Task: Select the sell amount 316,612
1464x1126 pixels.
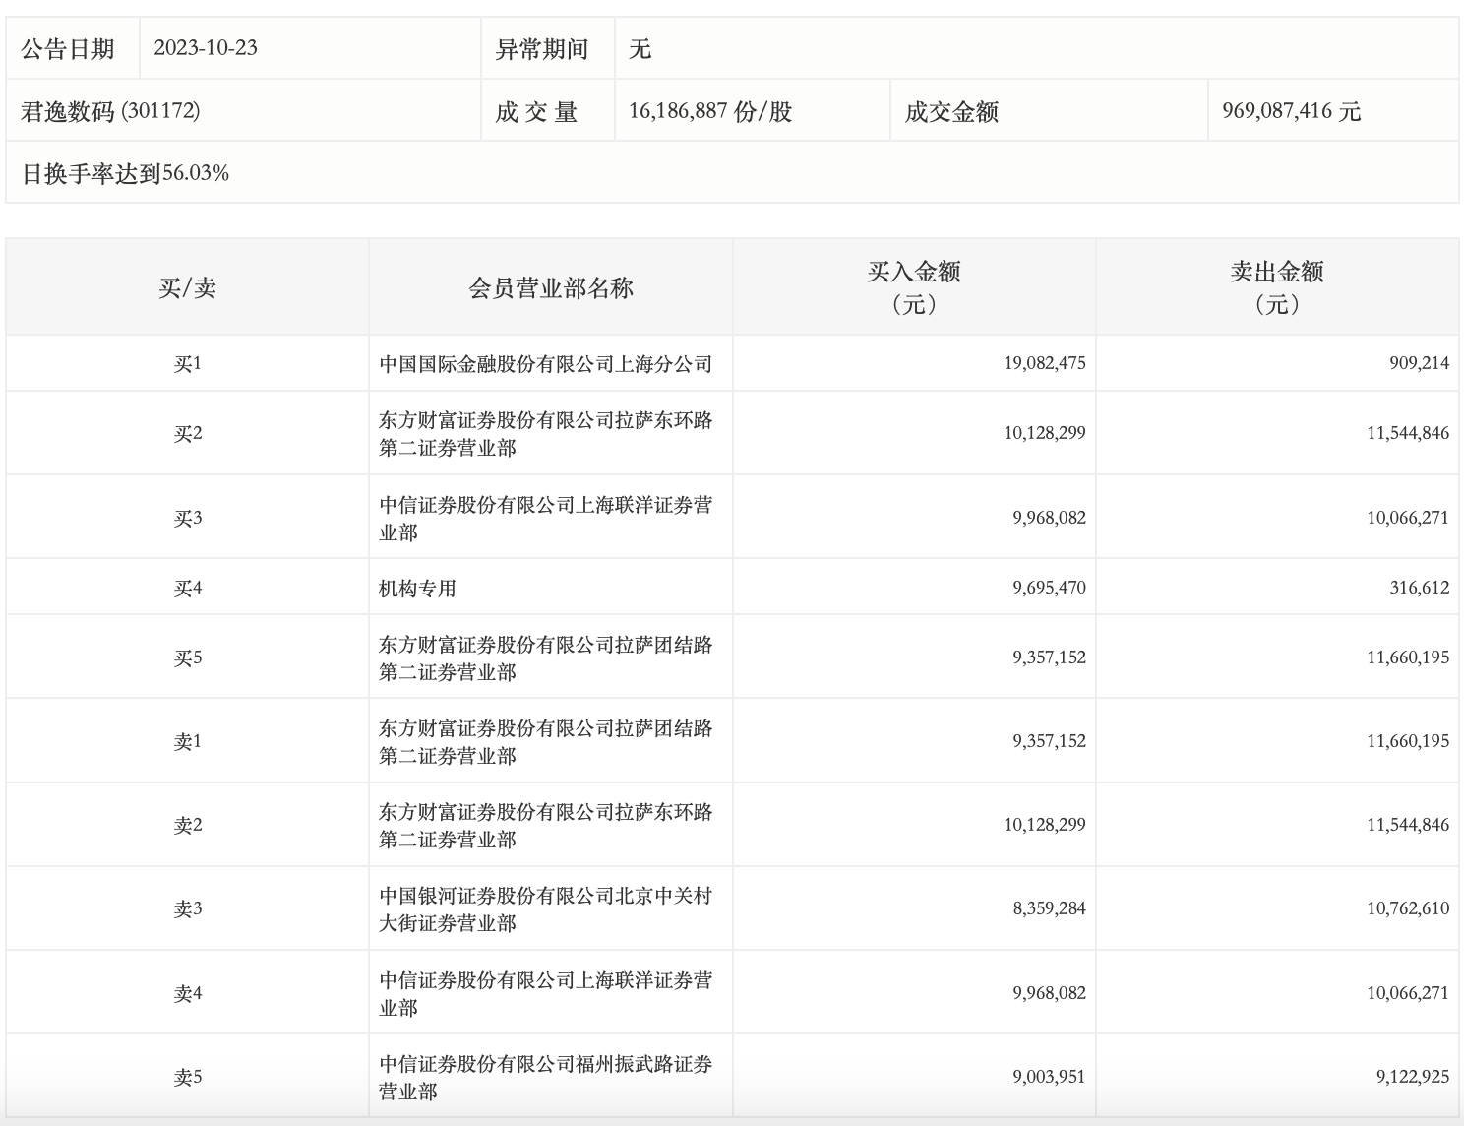Action: [x=1420, y=588]
